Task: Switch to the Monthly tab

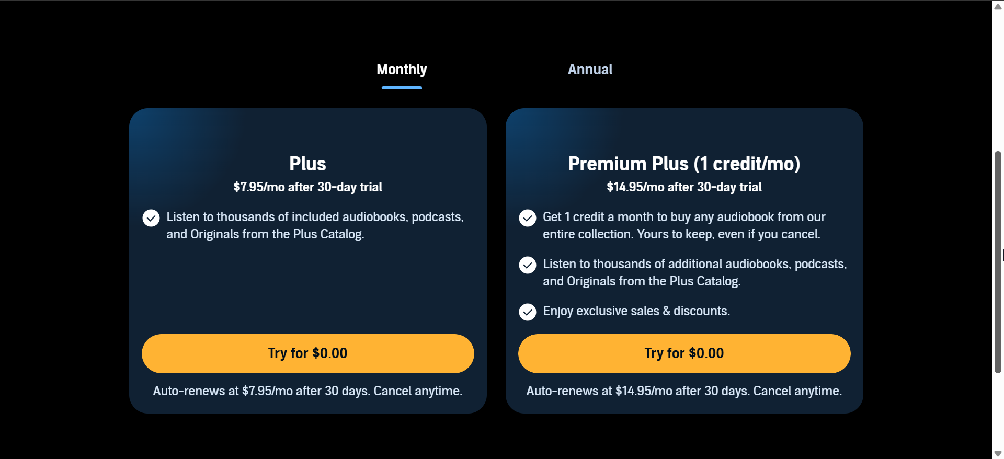Action: click(x=402, y=70)
